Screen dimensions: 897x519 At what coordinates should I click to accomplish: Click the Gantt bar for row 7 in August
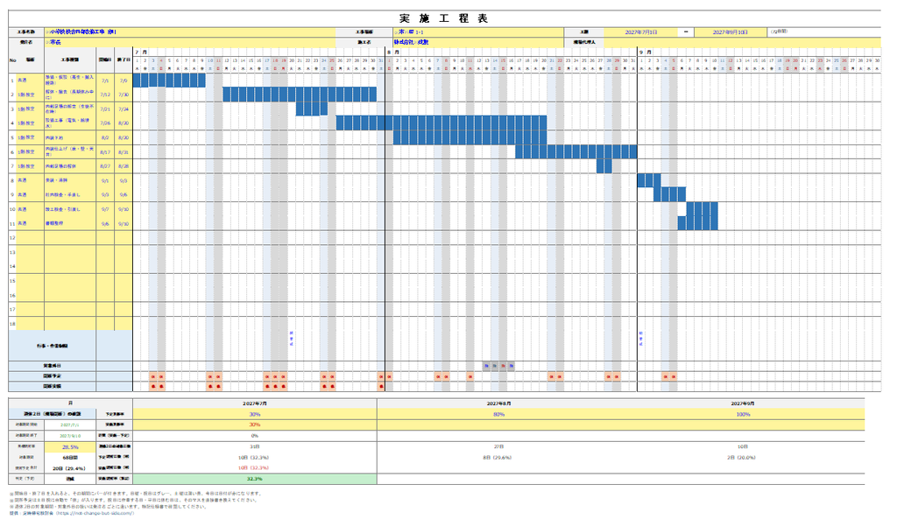(x=604, y=166)
